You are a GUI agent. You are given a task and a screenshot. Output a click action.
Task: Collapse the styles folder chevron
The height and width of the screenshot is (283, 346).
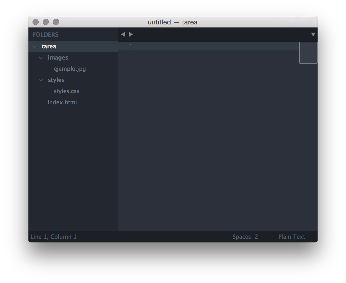coord(41,80)
